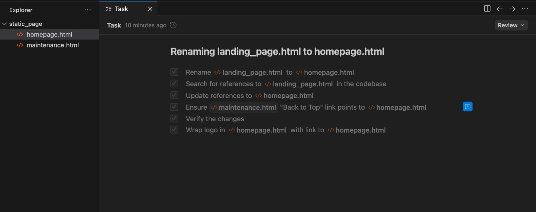Select the Task tab
The height and width of the screenshot is (212, 536).
(121, 9)
